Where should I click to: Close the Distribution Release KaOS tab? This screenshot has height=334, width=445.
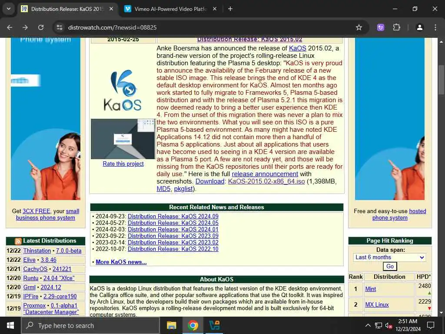[x=111, y=9]
